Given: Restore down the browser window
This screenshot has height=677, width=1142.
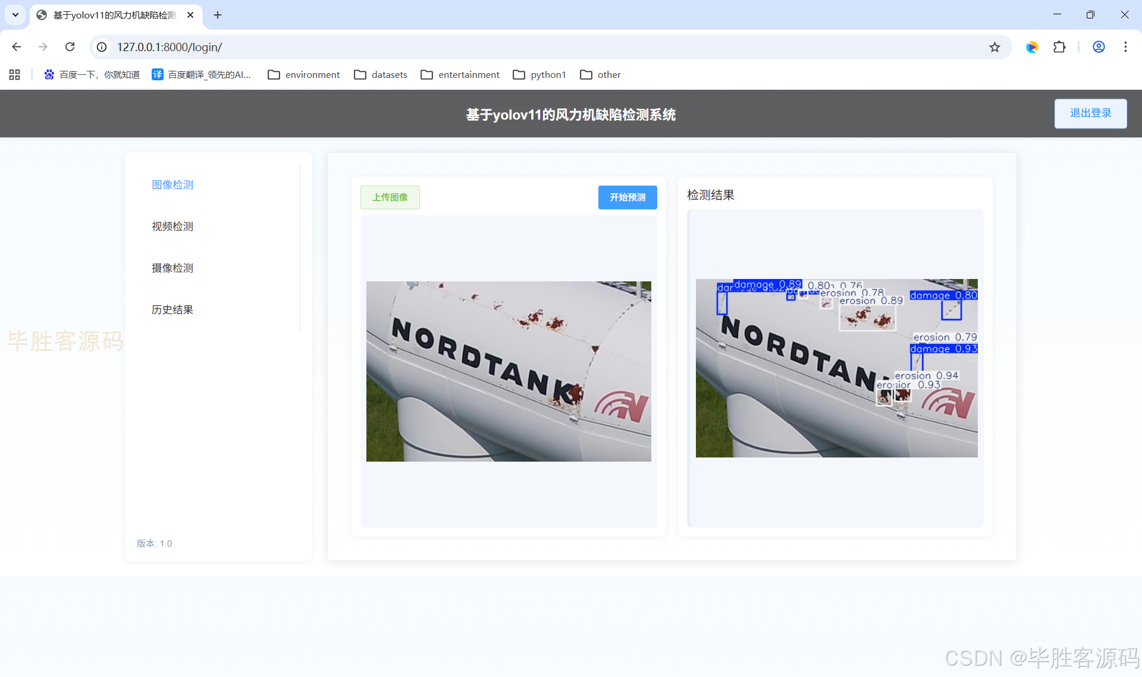Looking at the screenshot, I should (1090, 15).
